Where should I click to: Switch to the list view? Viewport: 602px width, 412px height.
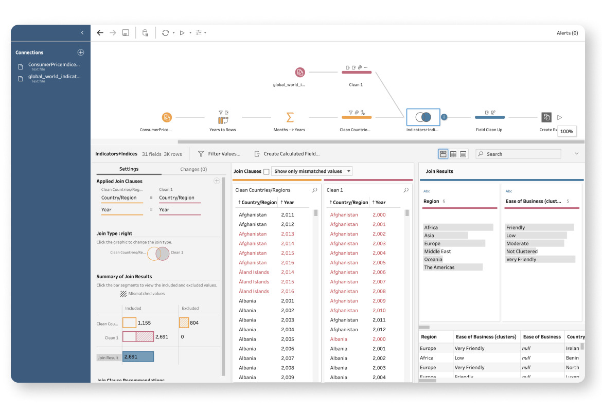463,153
